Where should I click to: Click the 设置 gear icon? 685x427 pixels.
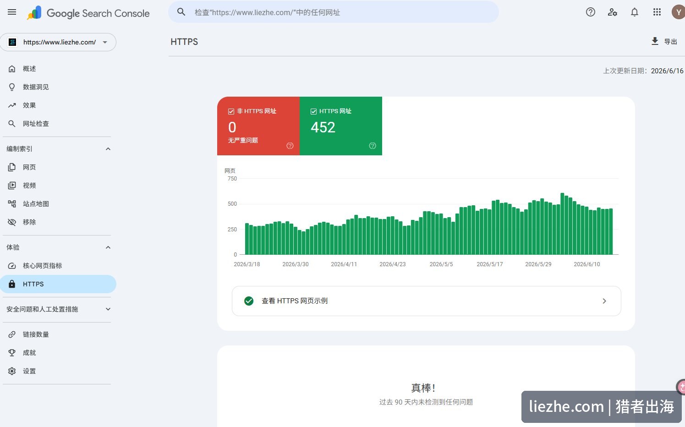(x=12, y=371)
